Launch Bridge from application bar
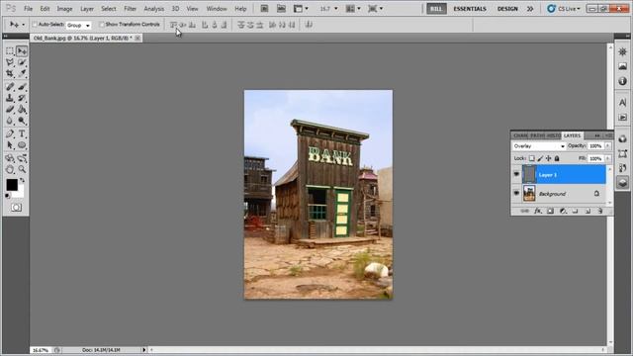The width and height of the screenshot is (633, 356). point(264,9)
